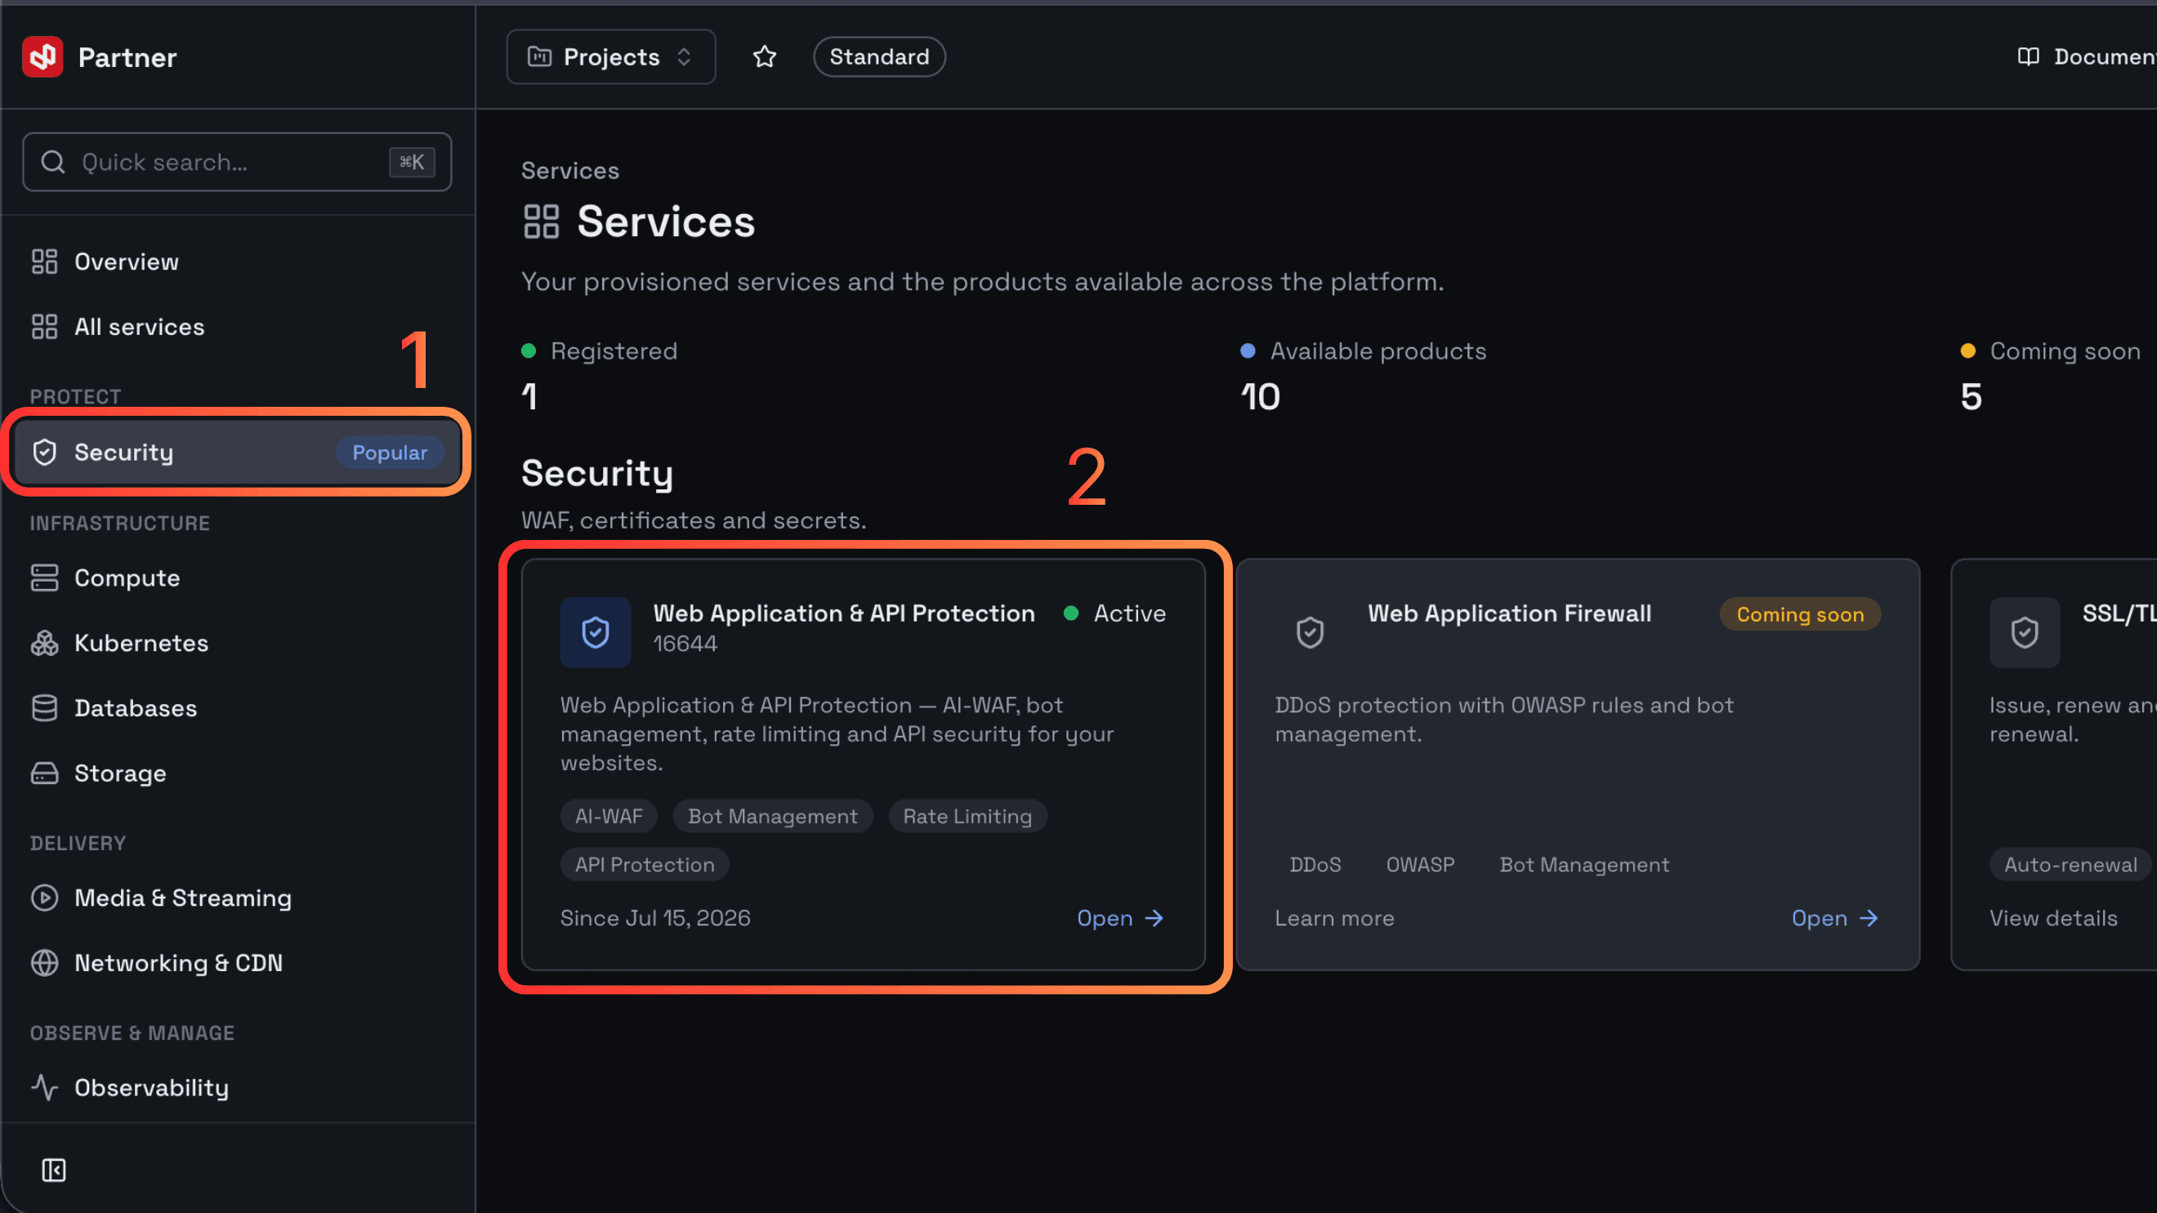Click the Coming soon badge on Firewall card
The height and width of the screenshot is (1213, 2157).
(x=1799, y=614)
